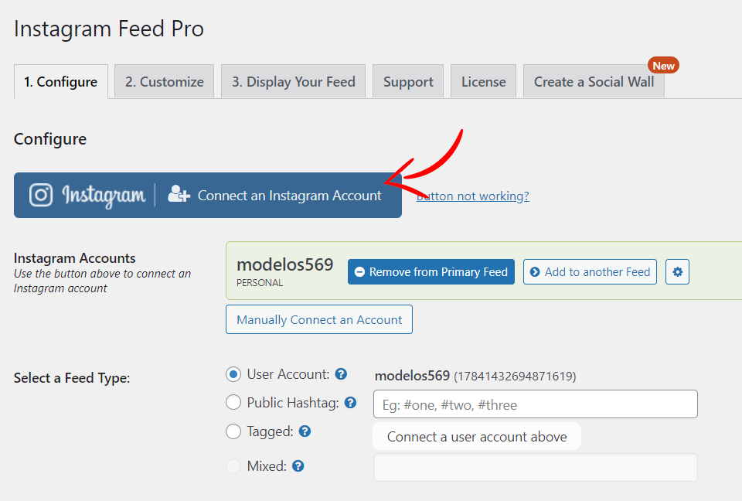The image size is (742, 501).
Task: Open account settings gear icon for modelos569
Action: click(677, 272)
